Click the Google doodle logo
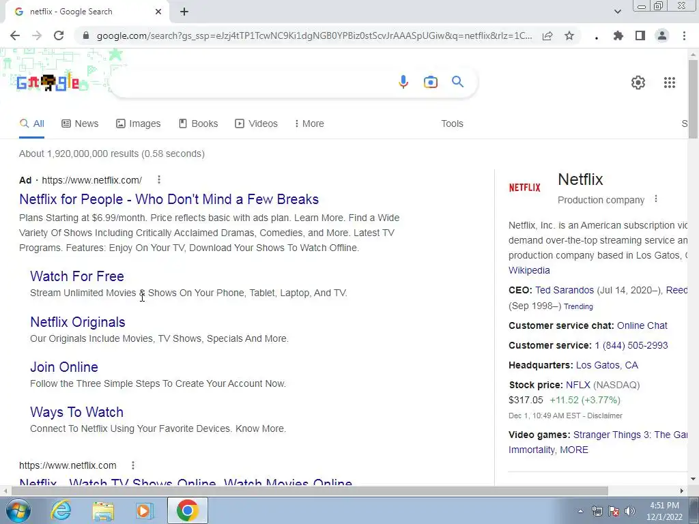Screen dimensions: 699x524 click(48, 83)
